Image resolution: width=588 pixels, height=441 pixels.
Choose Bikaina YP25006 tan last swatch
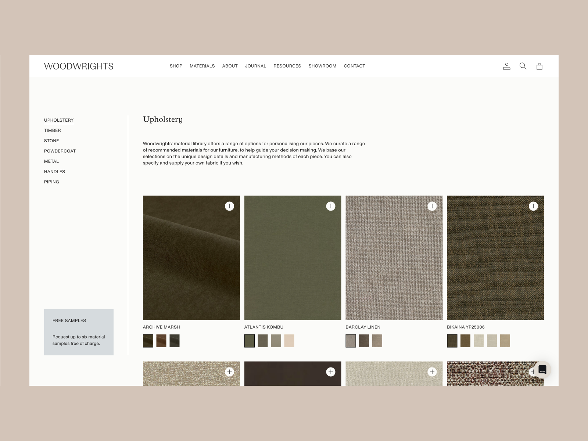(505, 341)
